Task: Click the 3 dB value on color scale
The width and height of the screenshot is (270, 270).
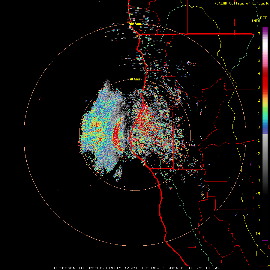Action: point(259,87)
